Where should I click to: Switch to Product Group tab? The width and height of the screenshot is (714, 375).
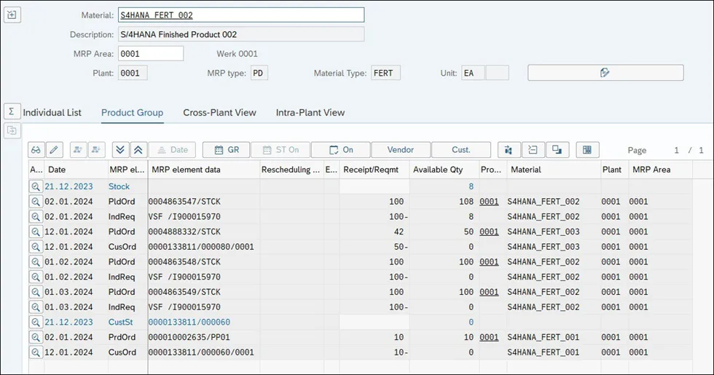132,112
